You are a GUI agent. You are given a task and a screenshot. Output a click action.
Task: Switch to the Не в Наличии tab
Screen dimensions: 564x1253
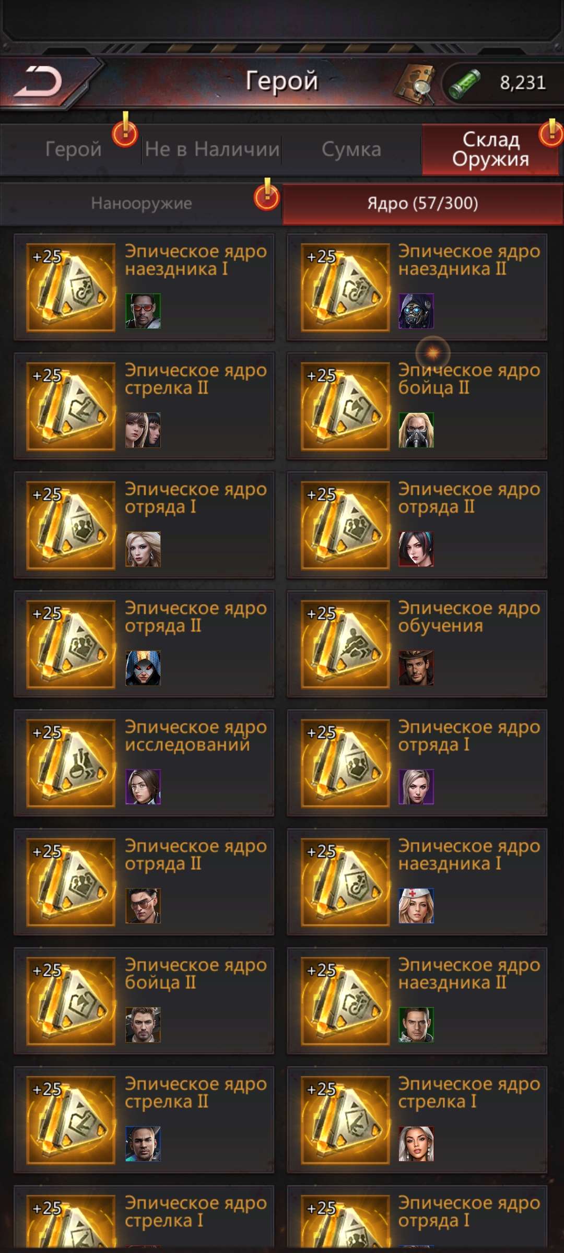211,149
